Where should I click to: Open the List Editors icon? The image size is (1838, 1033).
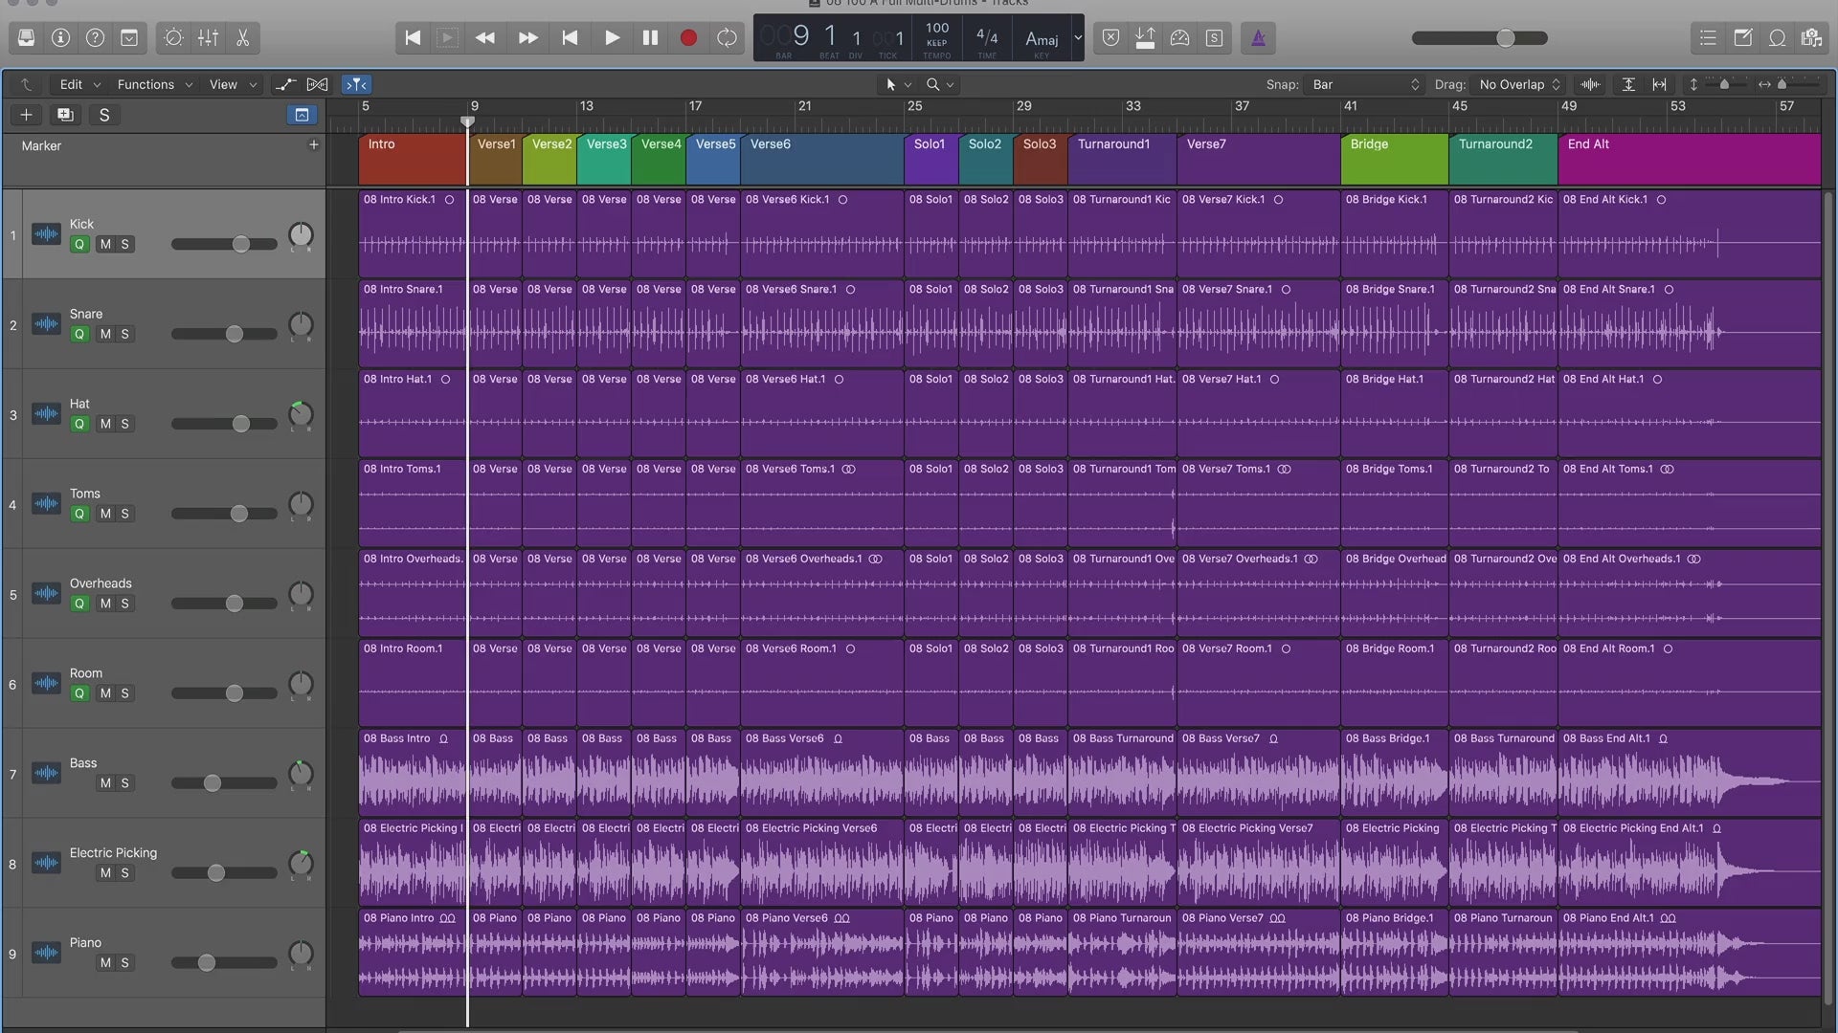(x=1708, y=38)
